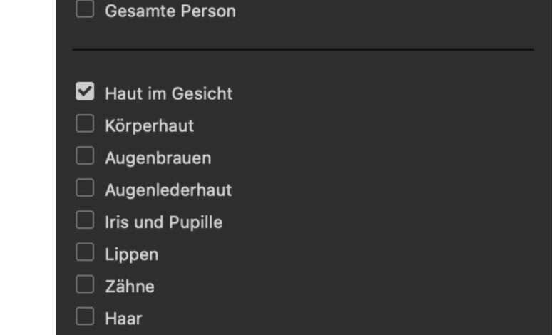This screenshot has height=335, width=556.
Task: Click the divider line under Gesamte Person
Action: 303,50
